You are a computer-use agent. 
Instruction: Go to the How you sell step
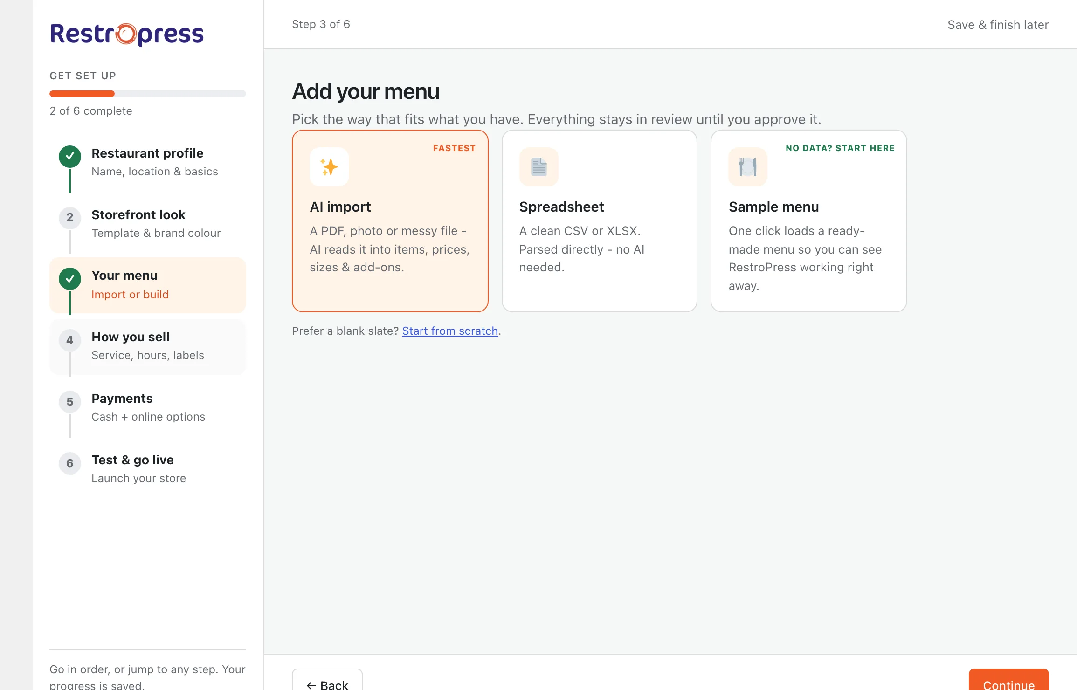tap(148, 346)
